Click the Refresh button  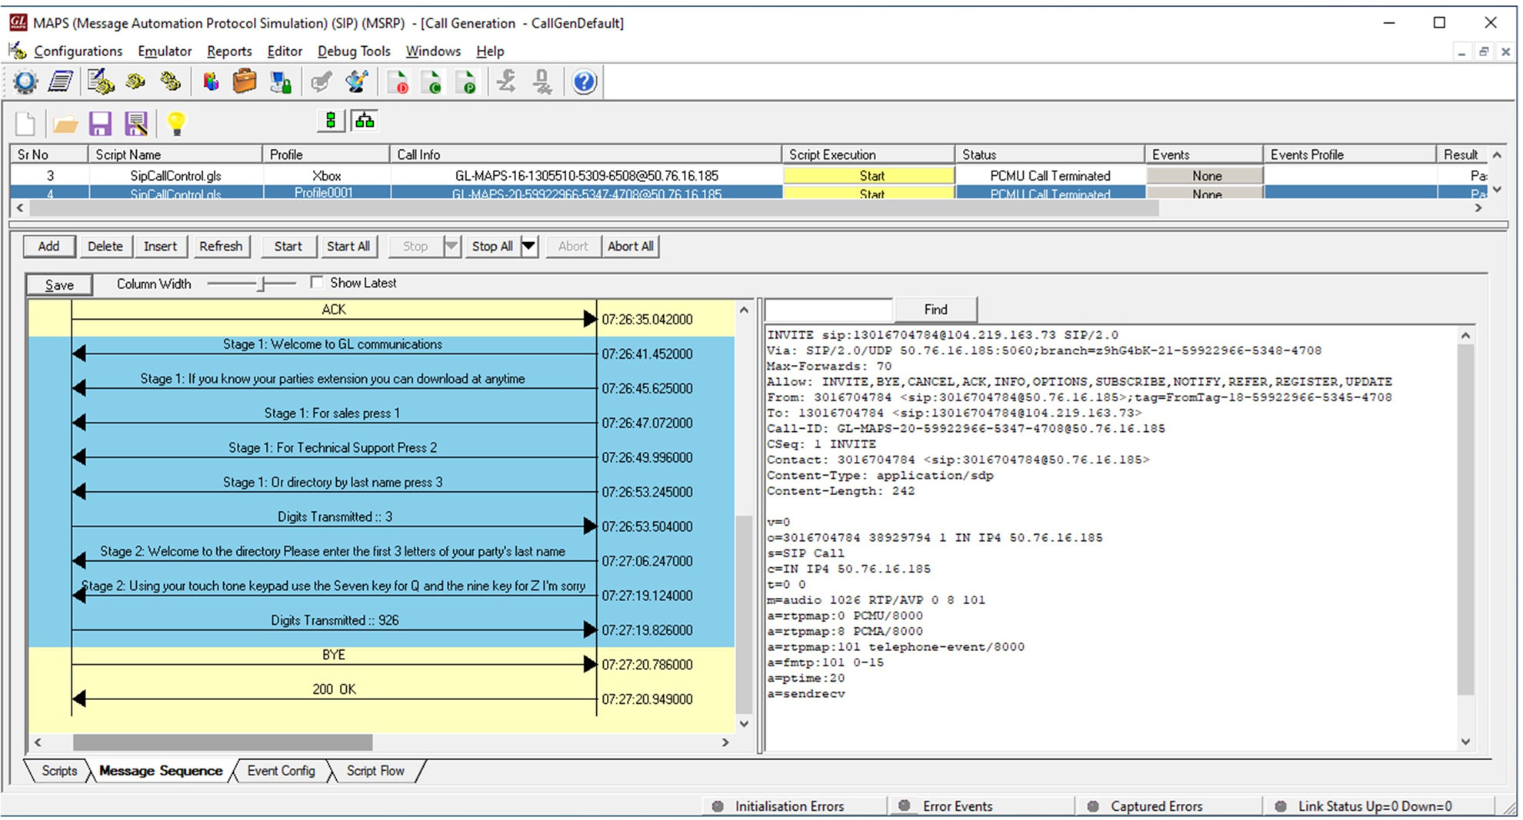(221, 246)
